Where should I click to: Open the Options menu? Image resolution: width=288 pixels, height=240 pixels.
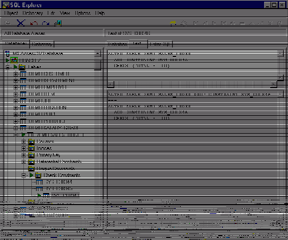tap(82, 14)
